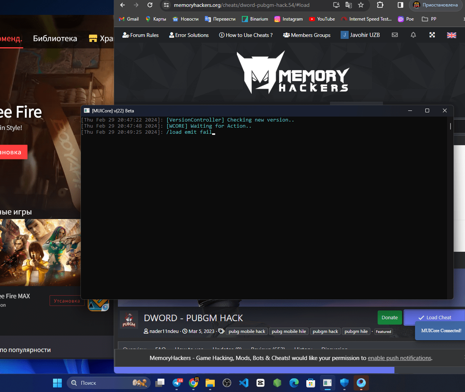Viewport: 465px width, 392px height.
Task: Click the 'Waiting for Action..' console line
Action: coord(209,126)
